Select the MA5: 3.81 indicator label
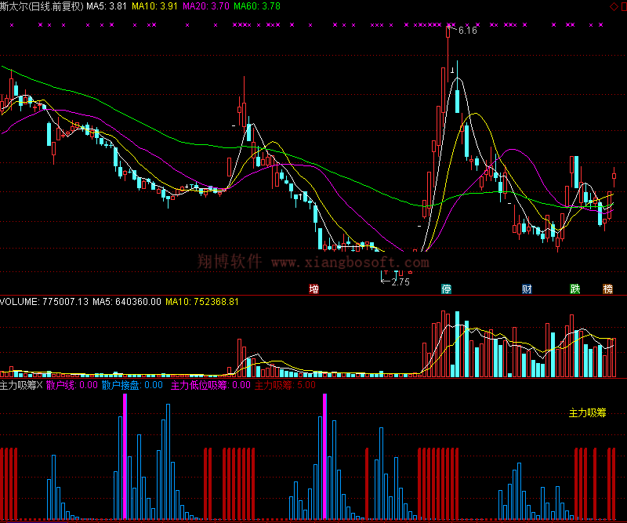 coord(107,6)
